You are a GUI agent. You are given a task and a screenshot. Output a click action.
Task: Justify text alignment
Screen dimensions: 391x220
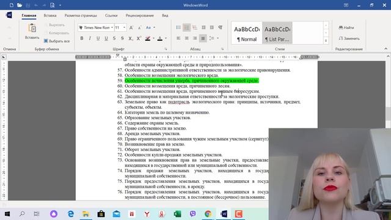coord(203,38)
